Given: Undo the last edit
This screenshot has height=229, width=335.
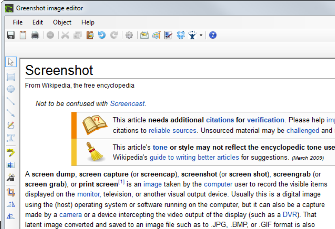Looking at the screenshot, I should (102, 35).
